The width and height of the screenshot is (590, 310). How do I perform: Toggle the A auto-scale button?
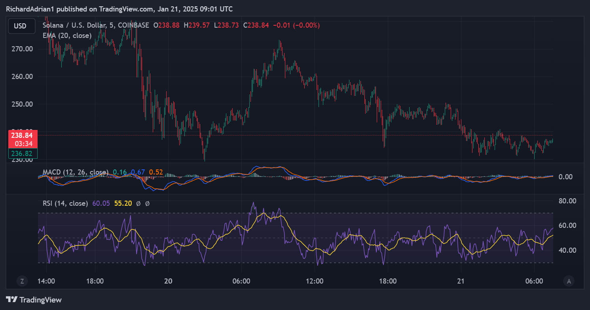click(x=569, y=281)
